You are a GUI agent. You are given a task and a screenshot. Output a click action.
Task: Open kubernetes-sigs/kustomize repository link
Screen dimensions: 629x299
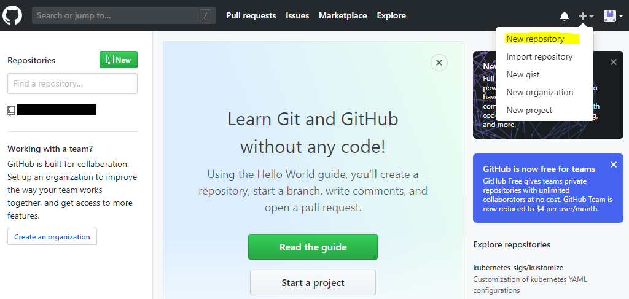(518, 267)
